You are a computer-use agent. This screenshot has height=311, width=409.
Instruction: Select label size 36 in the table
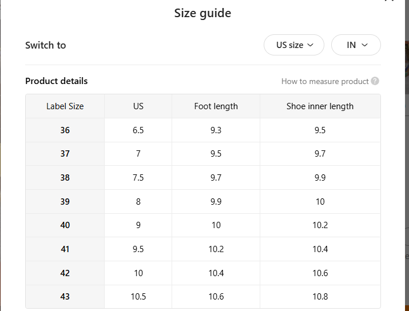[x=65, y=130]
